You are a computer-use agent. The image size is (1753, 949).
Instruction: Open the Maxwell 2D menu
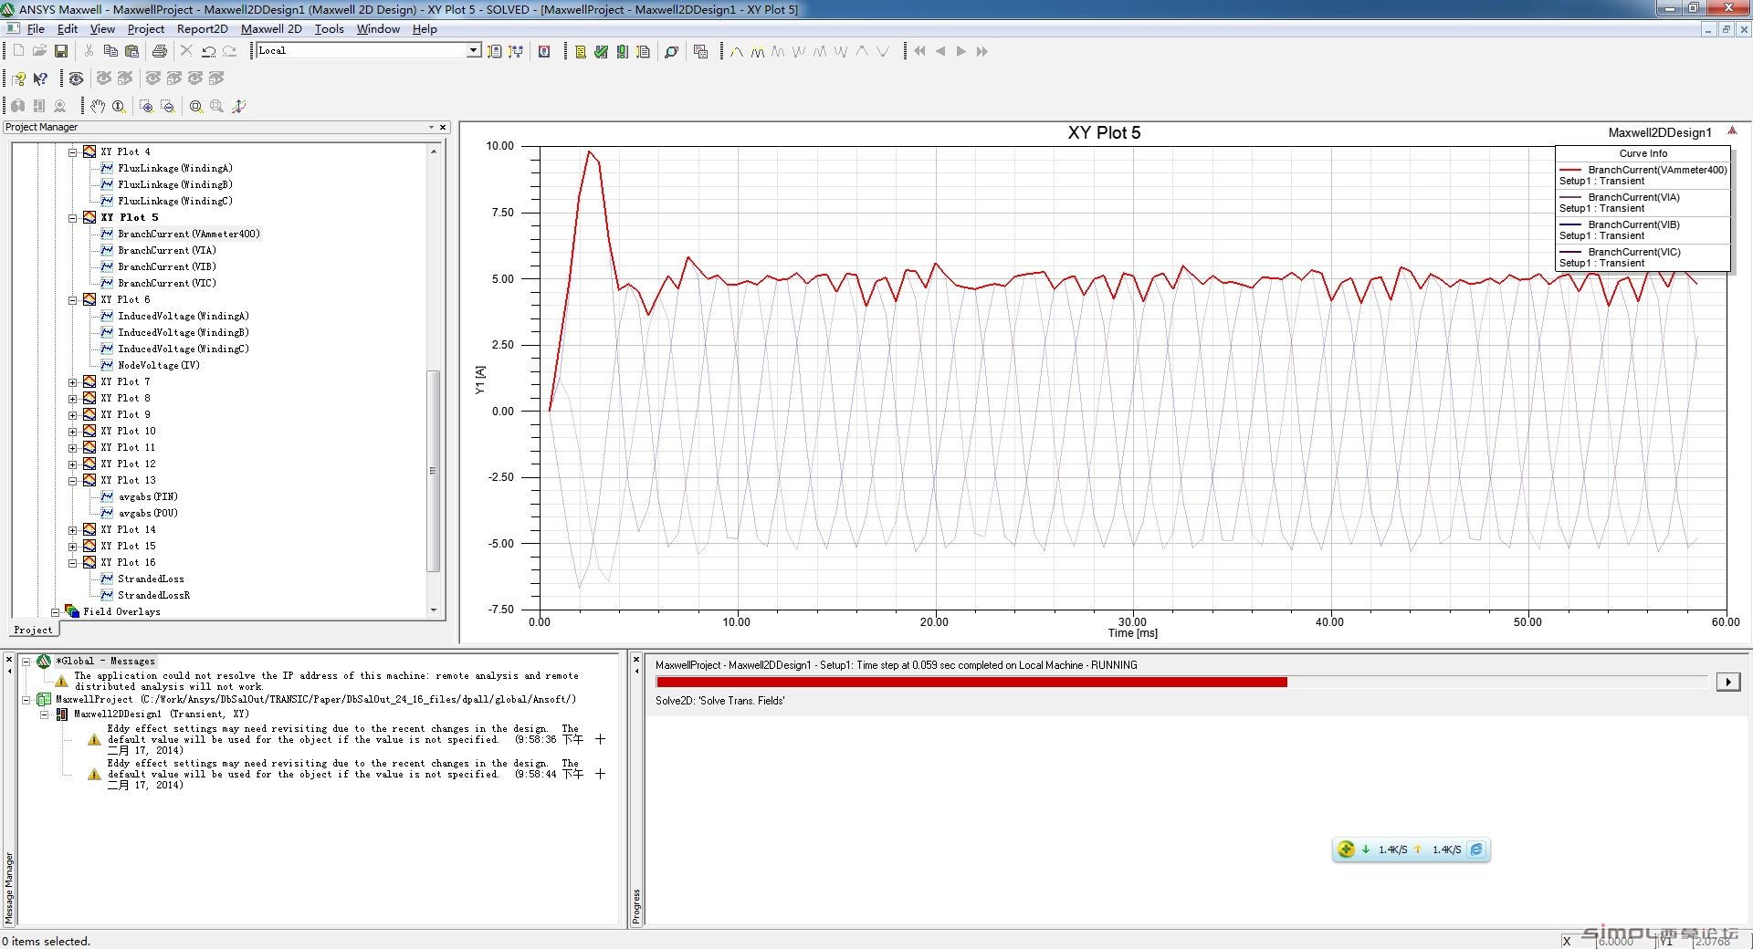[271, 29]
